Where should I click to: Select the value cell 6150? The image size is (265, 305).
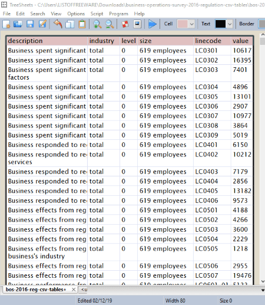[x=242, y=145]
